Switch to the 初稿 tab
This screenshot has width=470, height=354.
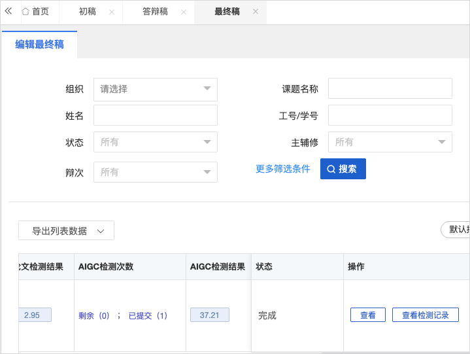coord(87,12)
